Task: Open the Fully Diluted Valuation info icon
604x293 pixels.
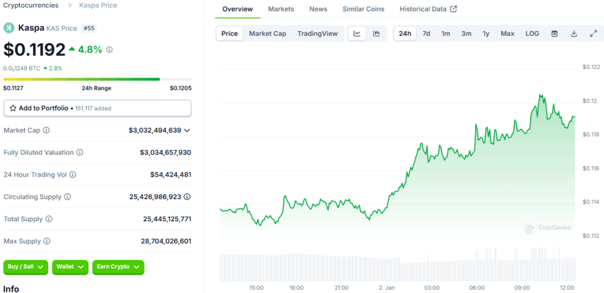Action: click(x=80, y=152)
